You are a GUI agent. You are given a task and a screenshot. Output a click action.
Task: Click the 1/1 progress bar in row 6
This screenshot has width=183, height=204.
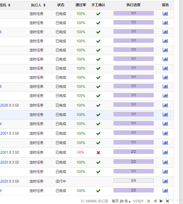134,31
